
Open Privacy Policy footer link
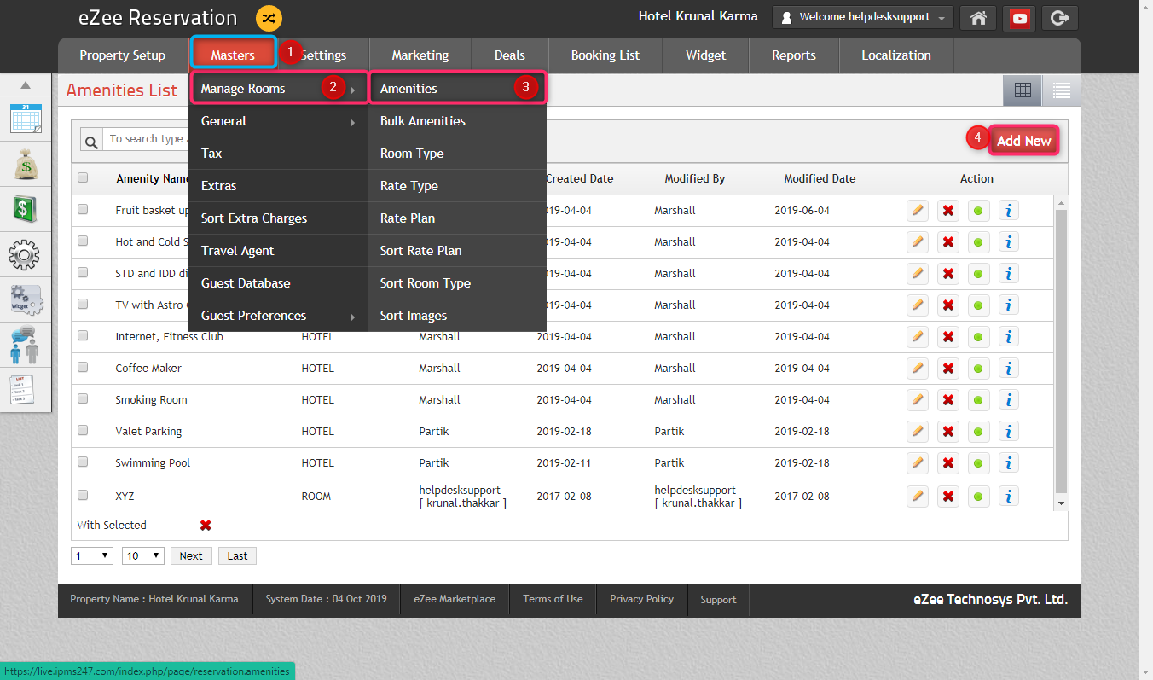click(641, 599)
